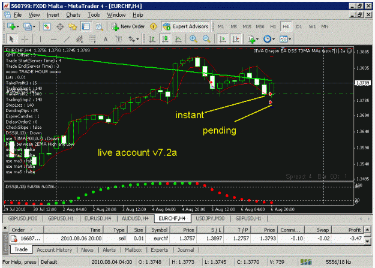Image resolution: width=375 pixels, height=268 pixels.
Task: Switch to the AUDUSD,H4 chart tab
Action: point(135,218)
